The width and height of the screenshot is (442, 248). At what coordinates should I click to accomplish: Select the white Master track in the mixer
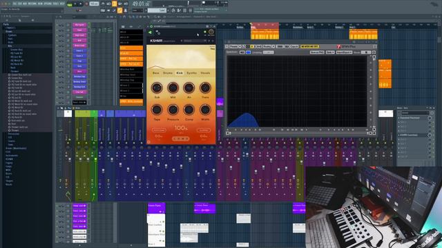click(x=68, y=114)
